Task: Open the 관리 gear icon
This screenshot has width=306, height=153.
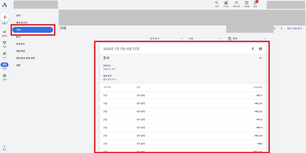Action: click(x=4, y=76)
